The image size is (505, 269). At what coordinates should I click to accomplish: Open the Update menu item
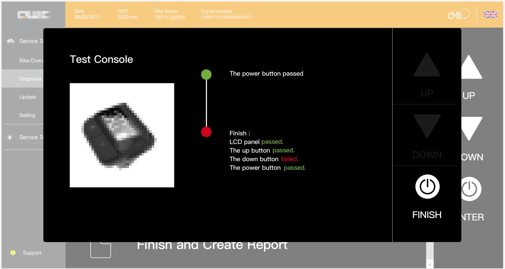point(28,97)
